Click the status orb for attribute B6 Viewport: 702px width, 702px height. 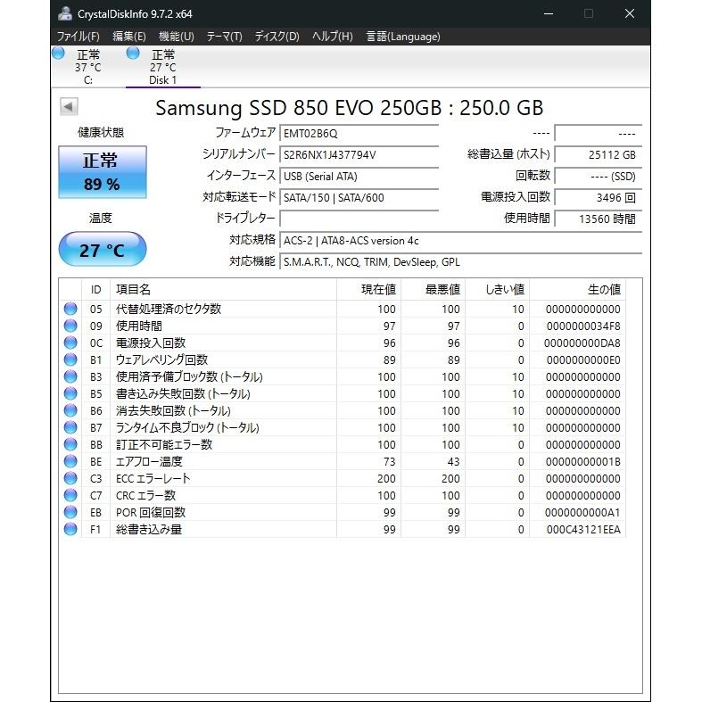point(70,410)
